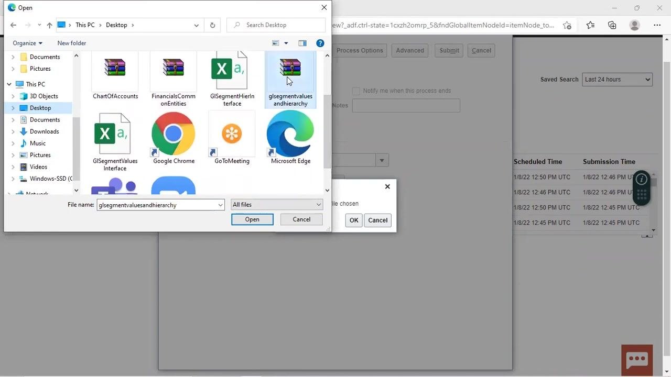
Task: Open the chat assistant icon
Action: 637,359
